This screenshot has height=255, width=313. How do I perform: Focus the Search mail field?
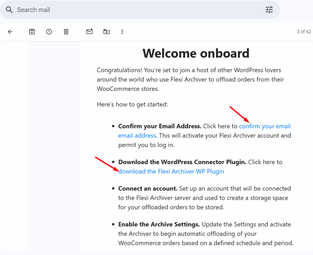[140, 10]
